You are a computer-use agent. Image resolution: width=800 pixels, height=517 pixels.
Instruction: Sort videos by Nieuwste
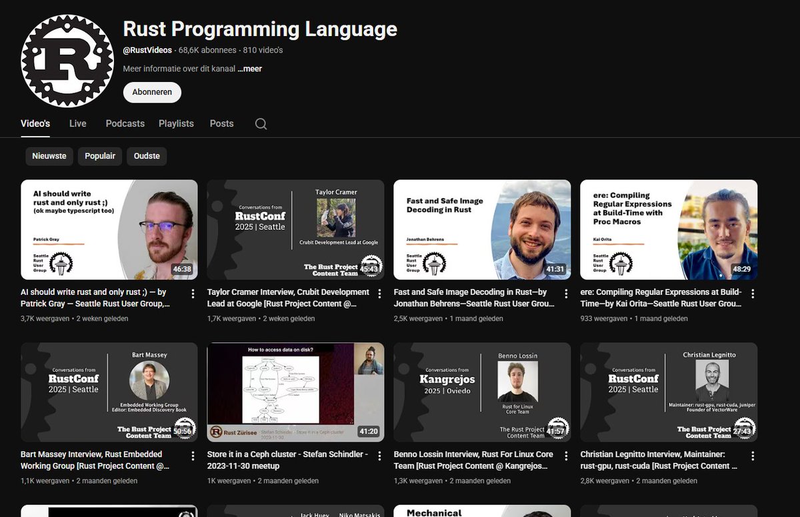coord(49,156)
